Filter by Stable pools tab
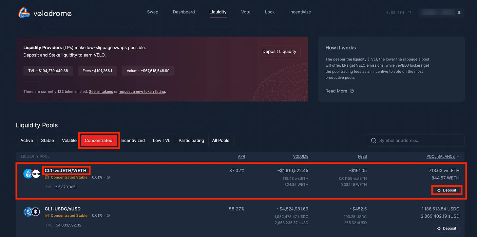Viewport: 477px width, 237px height. coord(48,141)
